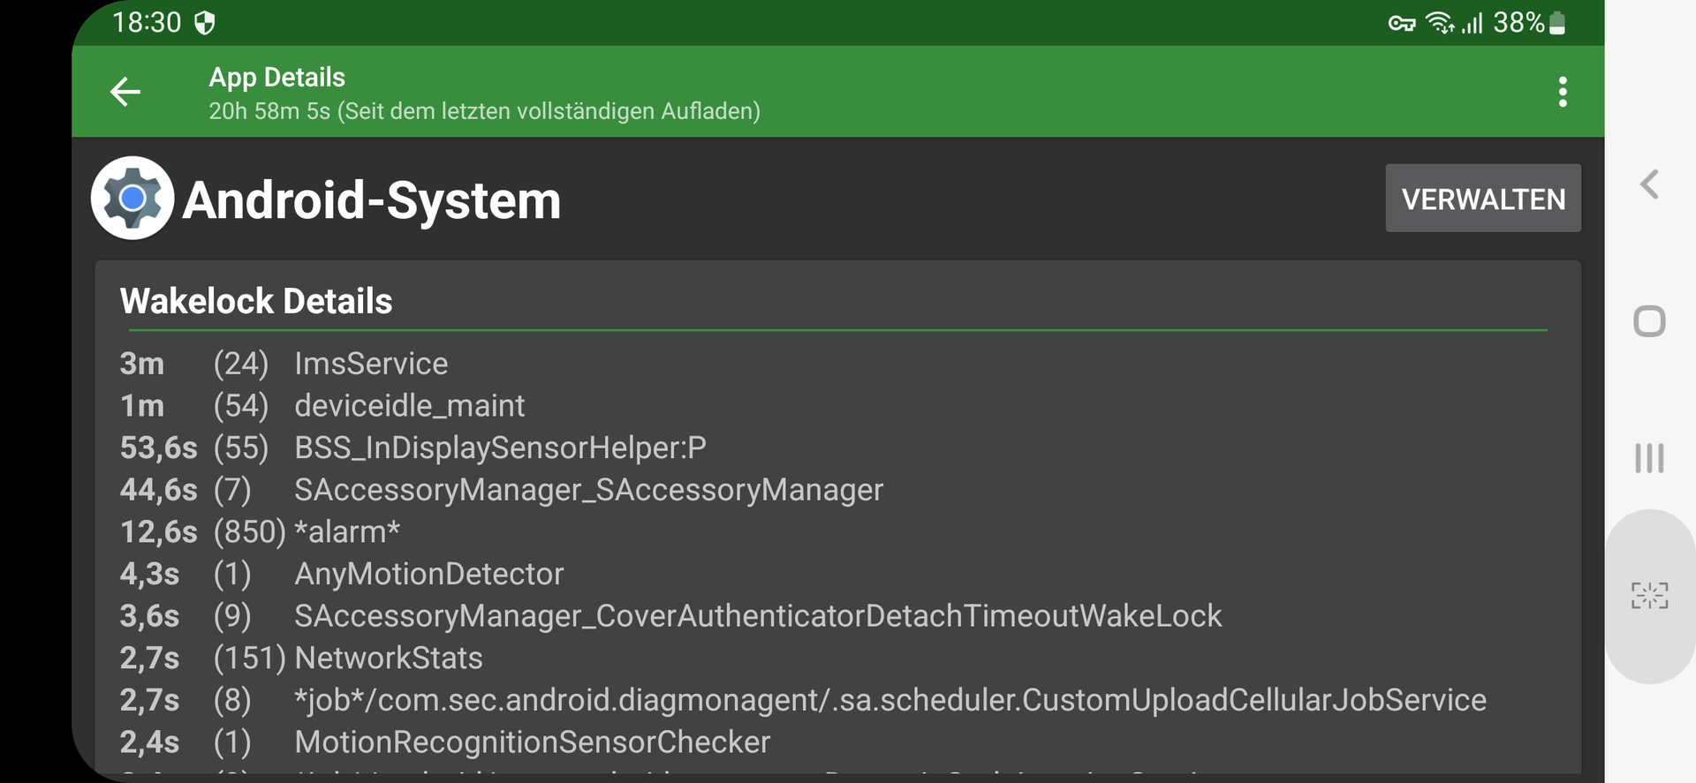The height and width of the screenshot is (783, 1696).
Task: Tap the 18:30 clock in status bar
Action: (x=147, y=23)
